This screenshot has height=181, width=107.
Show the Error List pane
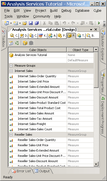[x=21, y=171]
